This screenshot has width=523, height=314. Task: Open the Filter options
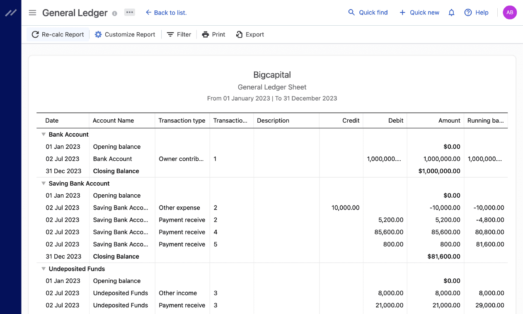(x=179, y=34)
